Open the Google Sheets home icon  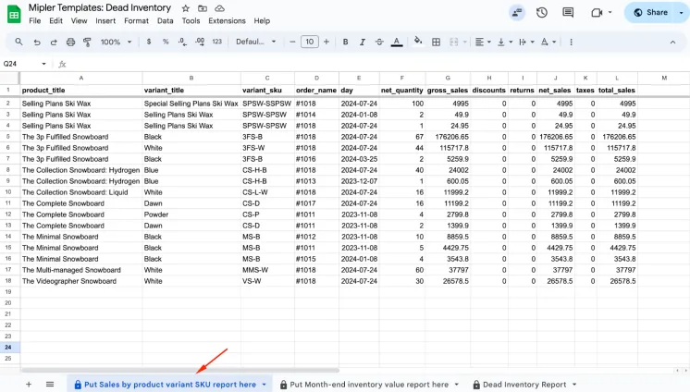(x=14, y=14)
